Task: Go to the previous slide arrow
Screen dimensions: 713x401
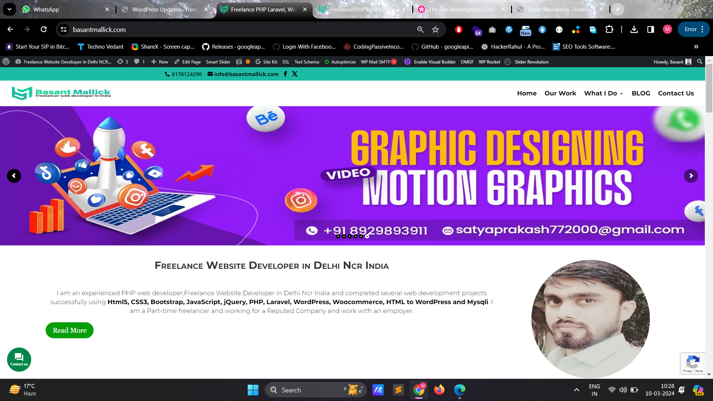Action: click(14, 176)
